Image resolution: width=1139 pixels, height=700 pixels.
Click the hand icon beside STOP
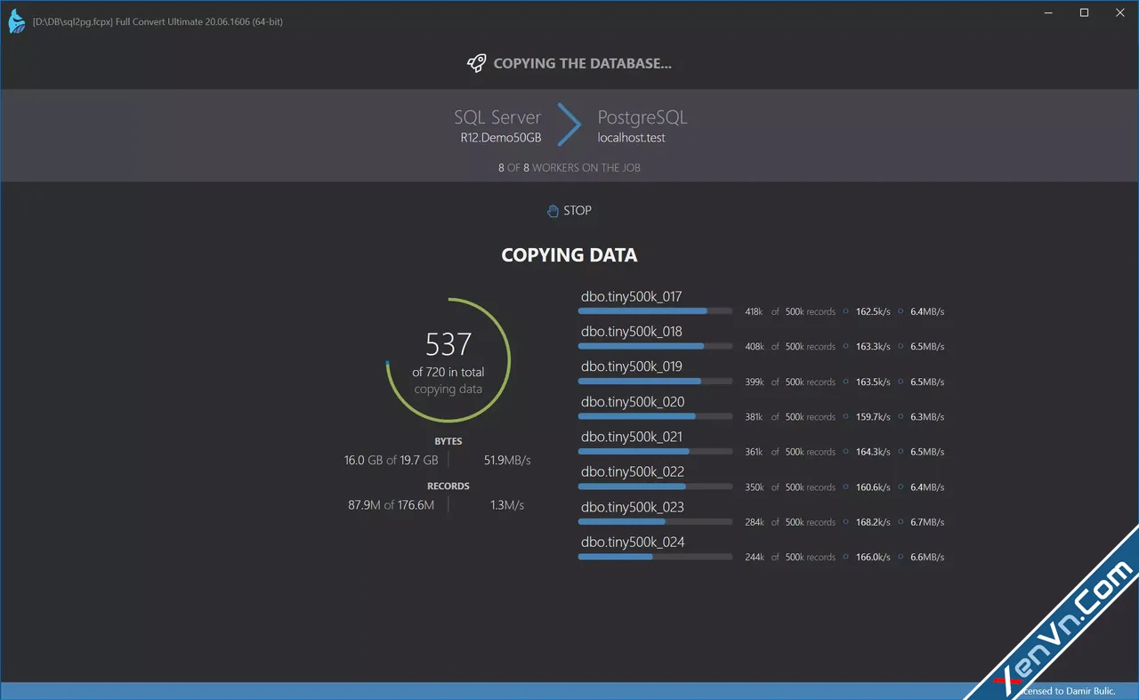click(x=553, y=211)
